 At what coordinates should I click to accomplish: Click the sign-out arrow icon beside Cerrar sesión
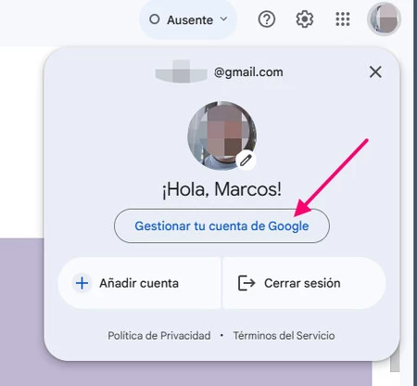(246, 283)
